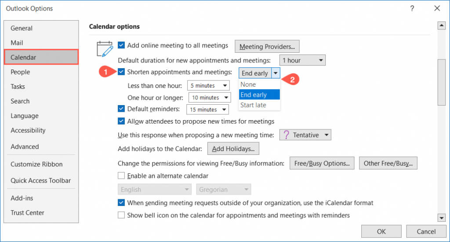Click the calendar pencil icon
This screenshot has height=242, width=450.
[x=105, y=49]
